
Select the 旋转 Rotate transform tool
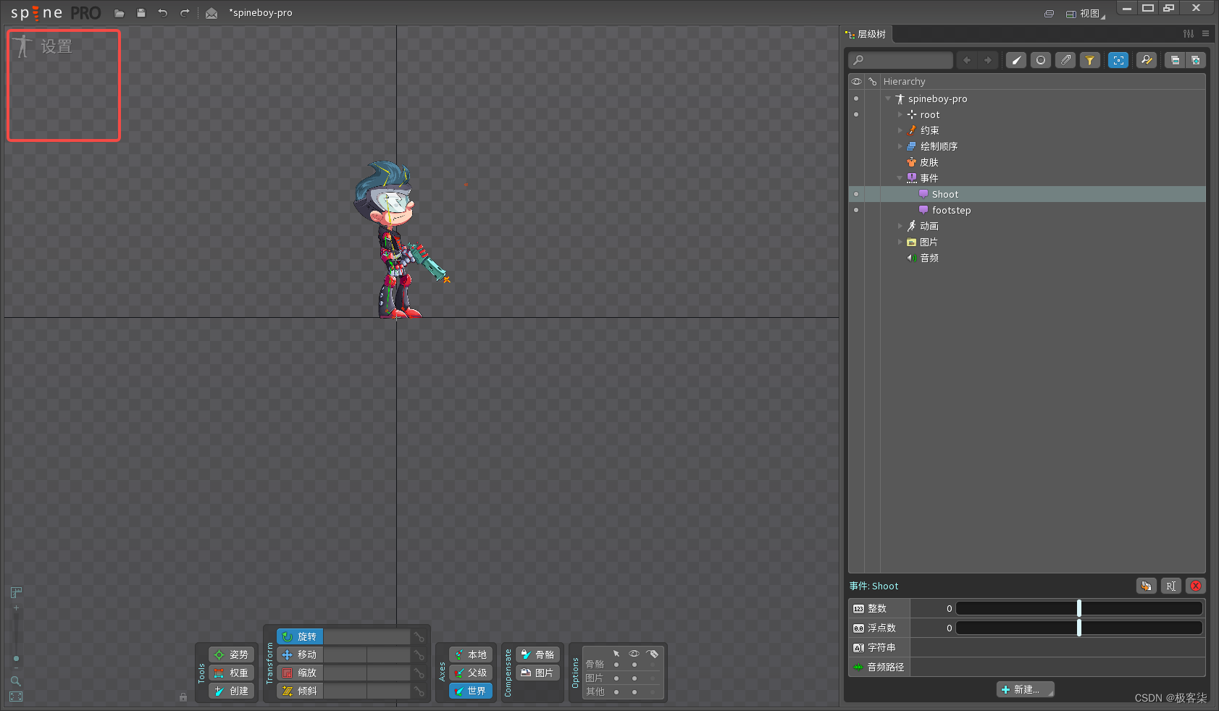[300, 636]
